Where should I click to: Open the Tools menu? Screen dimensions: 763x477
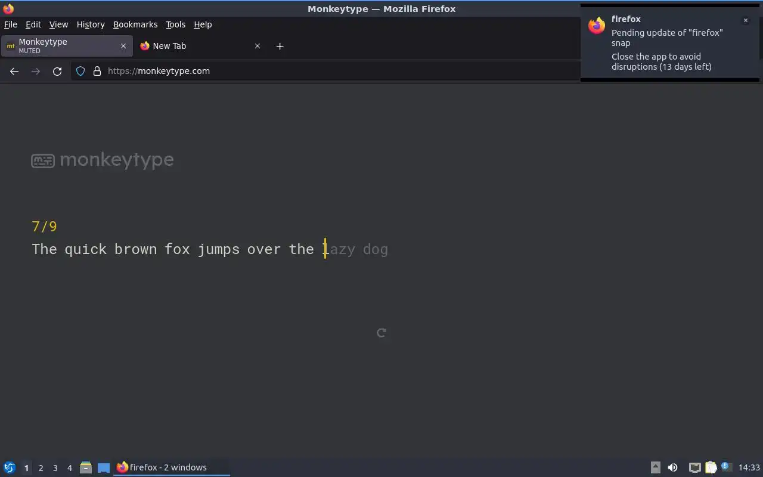(175, 24)
